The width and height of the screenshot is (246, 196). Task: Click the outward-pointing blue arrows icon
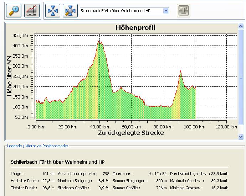coord(70,11)
